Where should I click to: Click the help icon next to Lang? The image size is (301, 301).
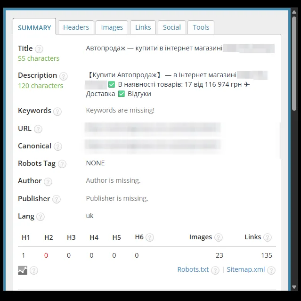pyautogui.click(x=41, y=217)
